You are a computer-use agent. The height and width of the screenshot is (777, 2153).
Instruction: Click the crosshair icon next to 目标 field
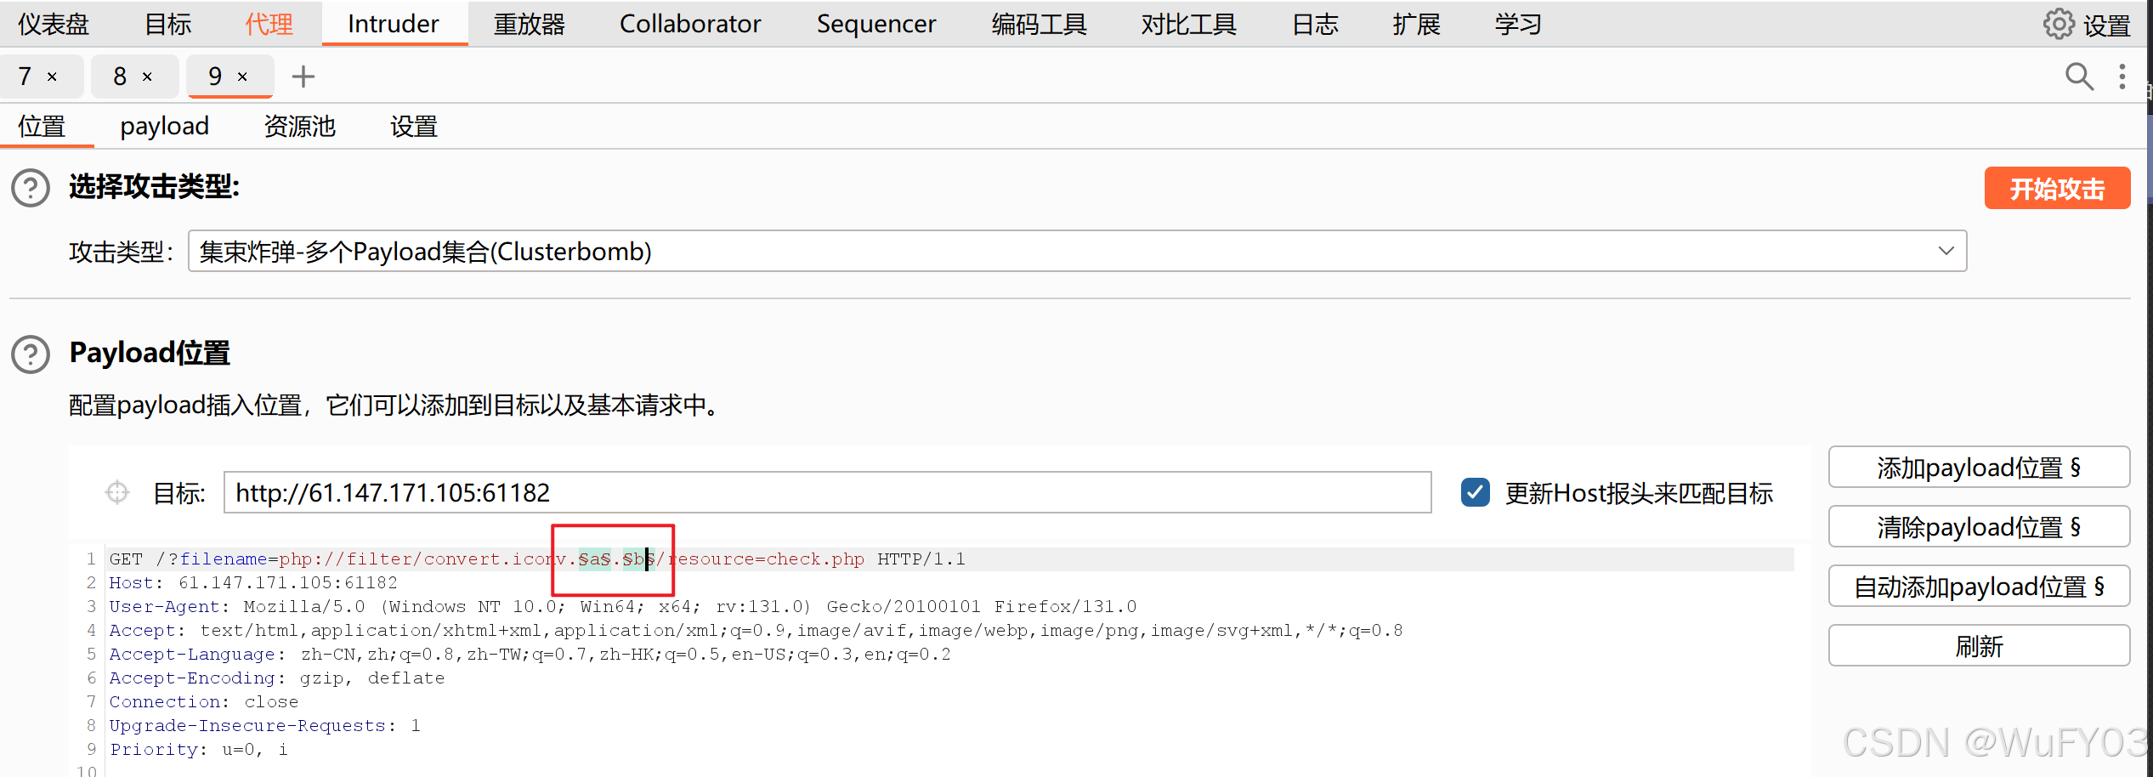pyautogui.click(x=116, y=492)
